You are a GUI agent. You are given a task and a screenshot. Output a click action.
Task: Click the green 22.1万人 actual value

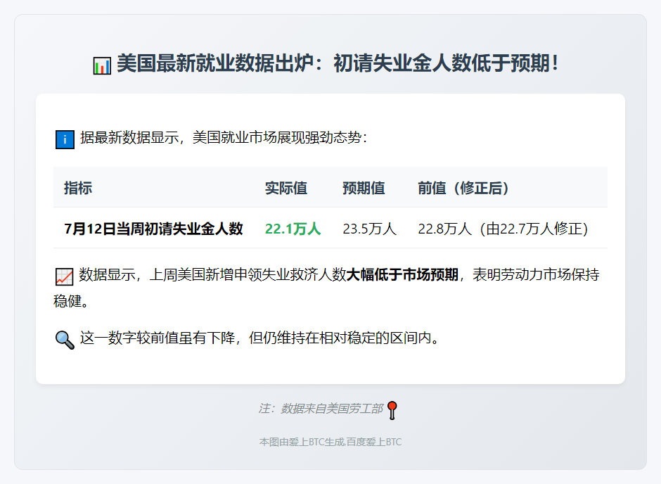pos(293,229)
